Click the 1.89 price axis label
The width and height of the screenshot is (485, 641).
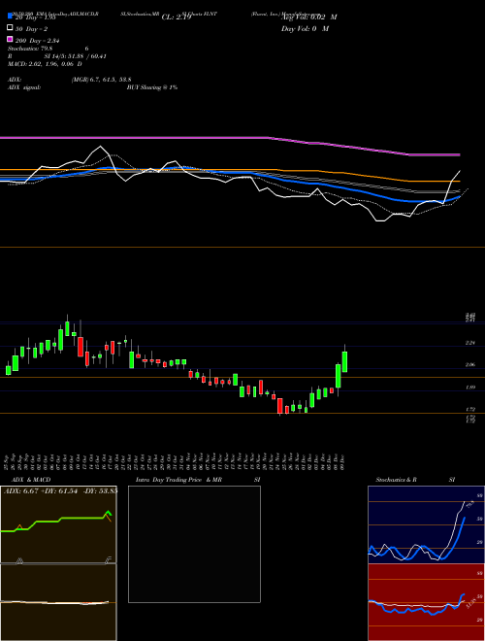[x=469, y=387]
